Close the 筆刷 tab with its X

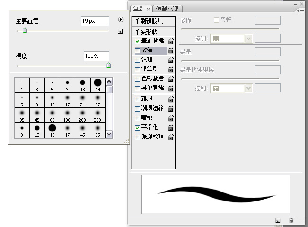[x=149, y=9]
